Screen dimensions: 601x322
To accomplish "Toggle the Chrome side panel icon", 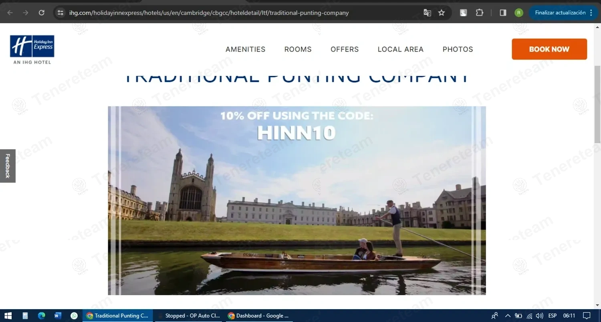I will (503, 13).
